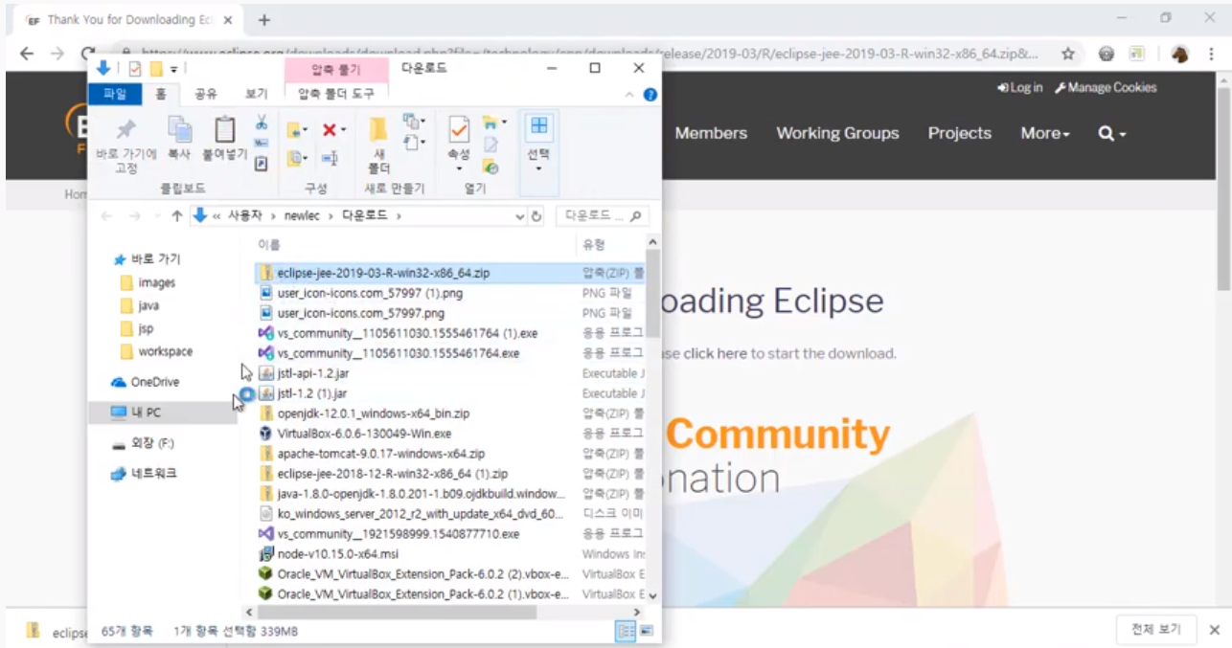The height and width of the screenshot is (648, 1232).
Task: Click the scissors Cut icon
Action: coord(261,123)
